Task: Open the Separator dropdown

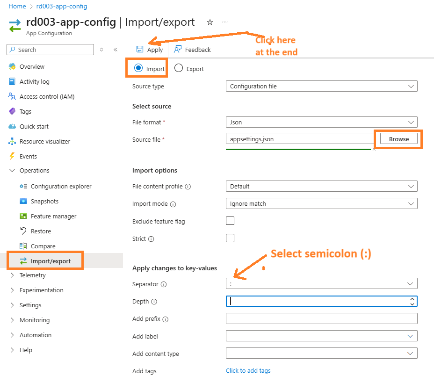Action: pos(321,284)
